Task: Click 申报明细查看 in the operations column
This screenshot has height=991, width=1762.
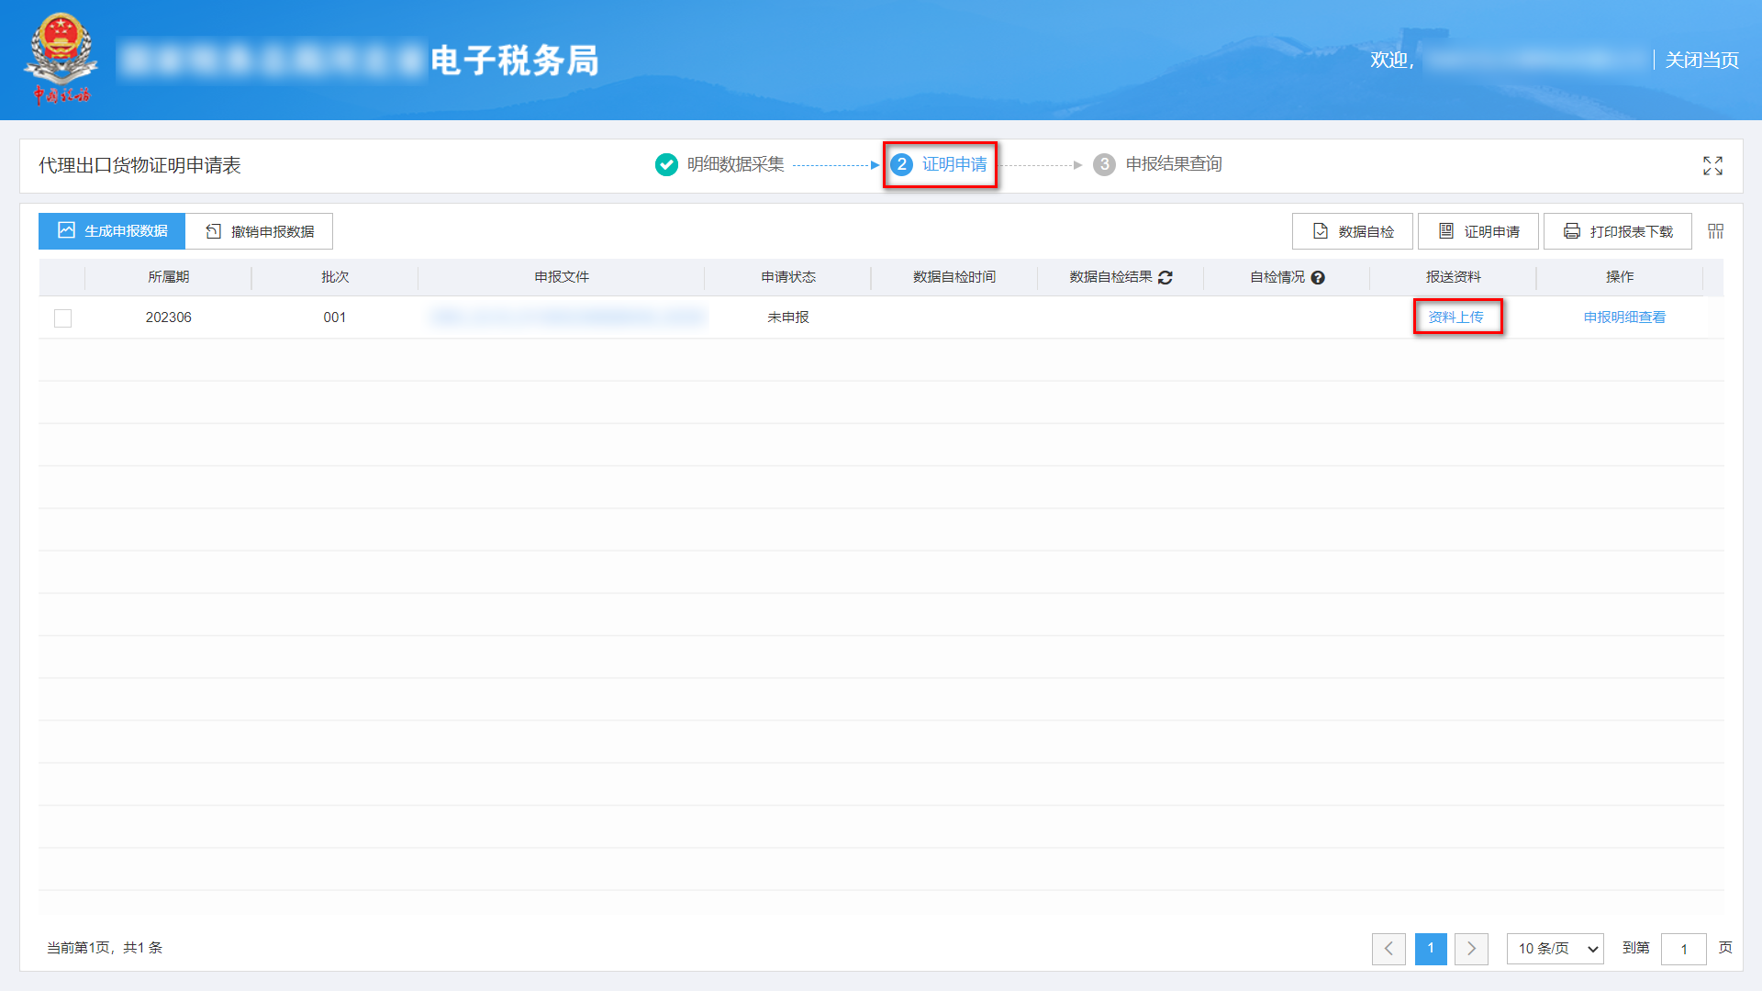Action: pyautogui.click(x=1623, y=317)
